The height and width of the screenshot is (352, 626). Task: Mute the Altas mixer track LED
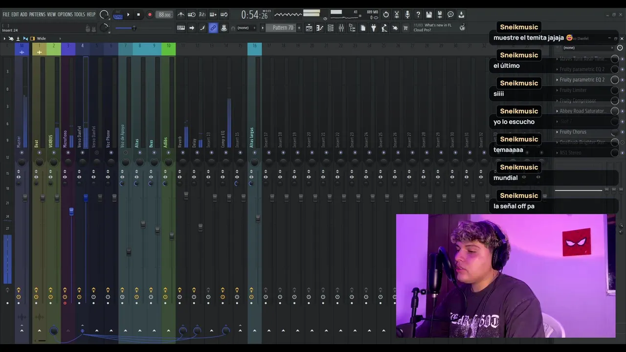(140, 153)
